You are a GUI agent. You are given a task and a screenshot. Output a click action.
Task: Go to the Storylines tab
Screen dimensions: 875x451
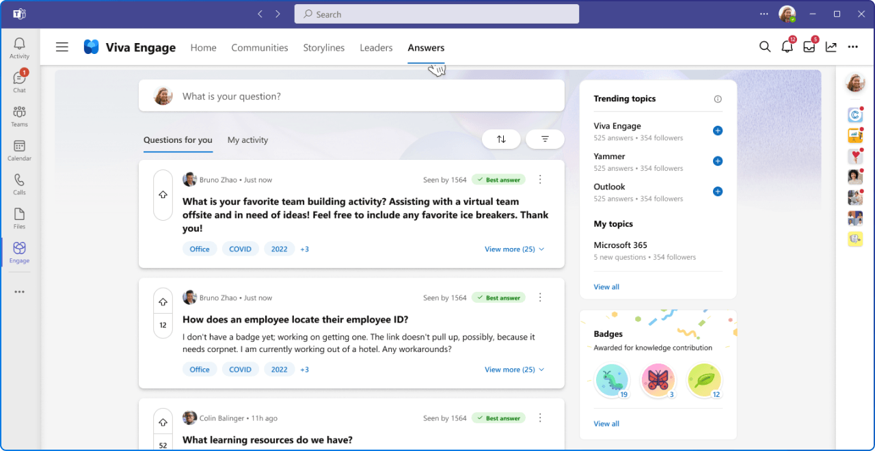(324, 48)
